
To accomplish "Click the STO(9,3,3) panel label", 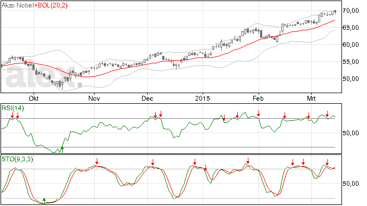I will click(18, 159).
